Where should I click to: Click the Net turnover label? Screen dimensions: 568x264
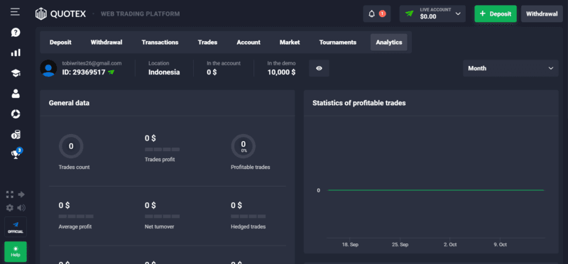point(159,226)
